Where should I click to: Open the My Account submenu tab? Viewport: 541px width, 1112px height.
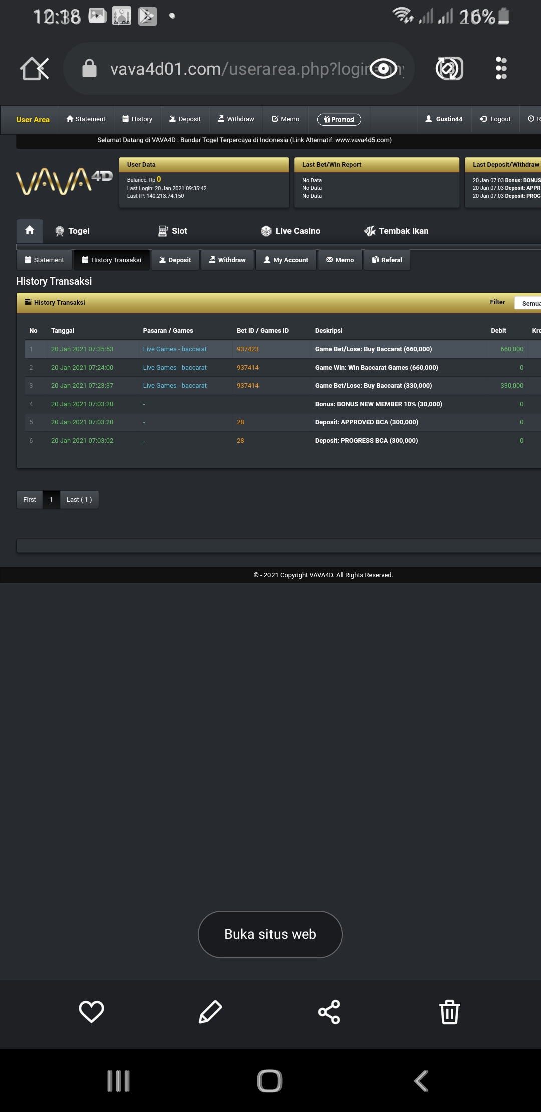[286, 260]
